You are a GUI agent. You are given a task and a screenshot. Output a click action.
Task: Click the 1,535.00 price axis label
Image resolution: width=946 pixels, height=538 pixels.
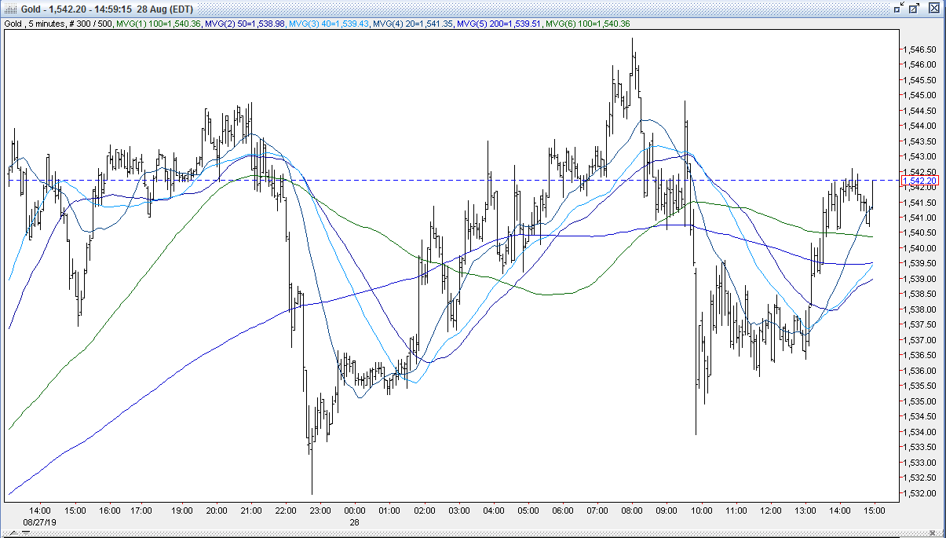pyautogui.click(x=919, y=401)
